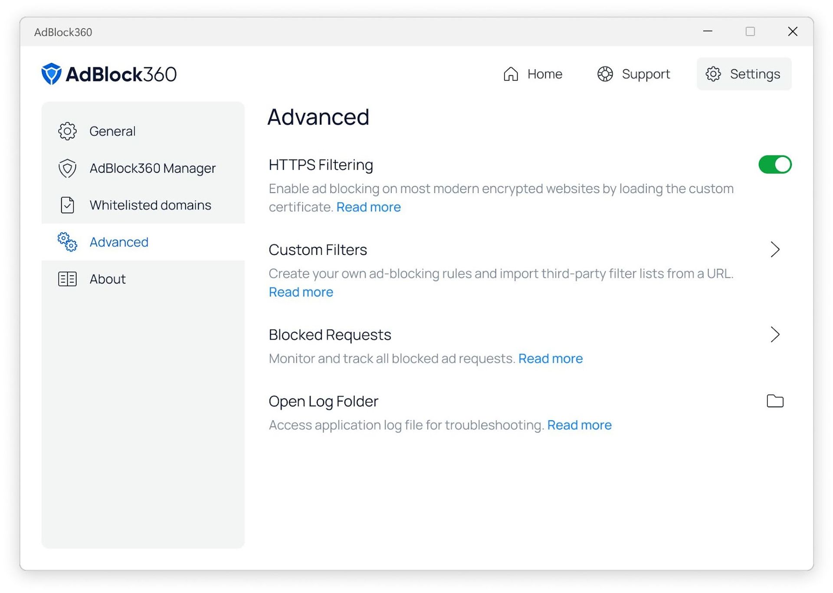The height and width of the screenshot is (593, 833).
Task: Open Blocked Requests chevron arrow
Action: pos(775,335)
